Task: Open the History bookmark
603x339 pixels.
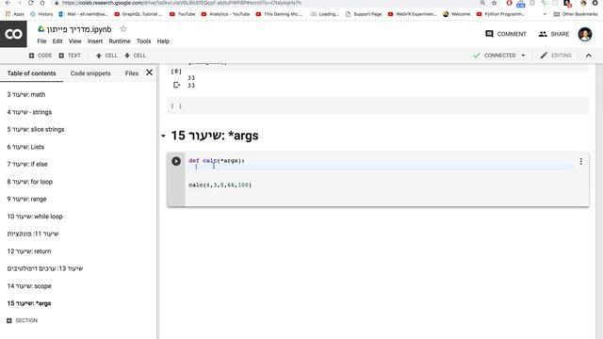Action: click(x=41, y=14)
